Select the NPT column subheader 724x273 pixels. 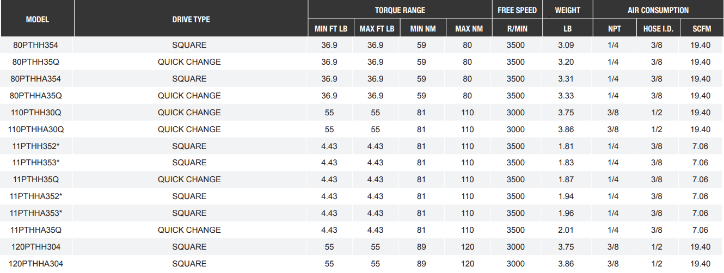[x=614, y=28]
